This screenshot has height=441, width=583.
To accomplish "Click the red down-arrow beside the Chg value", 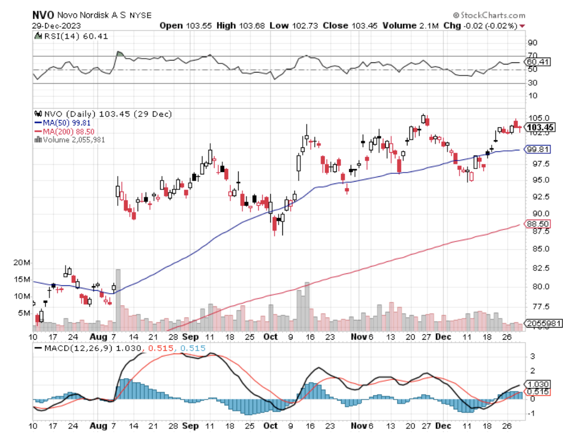I will click(522, 26).
